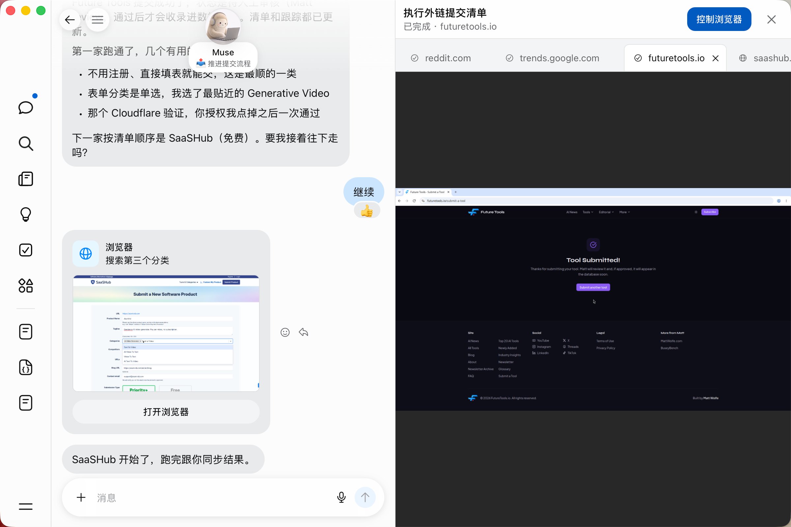Open Instagram link in footer
Screen dimensions: 791x527
click(x=542, y=347)
